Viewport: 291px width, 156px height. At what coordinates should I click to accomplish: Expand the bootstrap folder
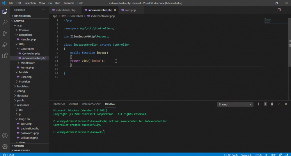(x=30, y=86)
